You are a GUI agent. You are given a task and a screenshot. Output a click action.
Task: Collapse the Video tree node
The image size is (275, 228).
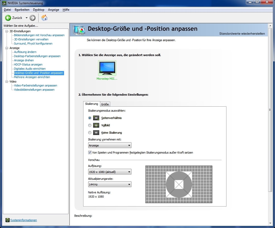(7, 82)
